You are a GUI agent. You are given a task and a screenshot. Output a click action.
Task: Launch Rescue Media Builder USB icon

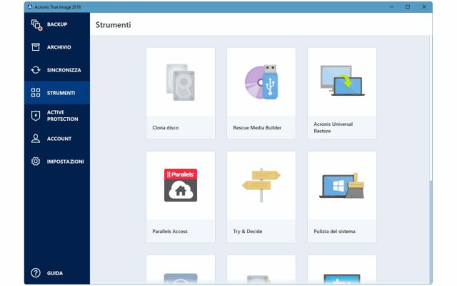[261, 81]
